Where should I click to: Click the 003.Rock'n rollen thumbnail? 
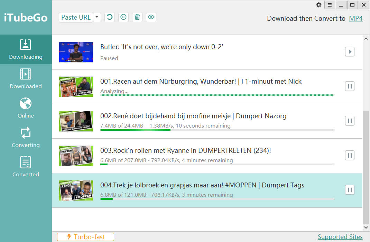(x=76, y=156)
